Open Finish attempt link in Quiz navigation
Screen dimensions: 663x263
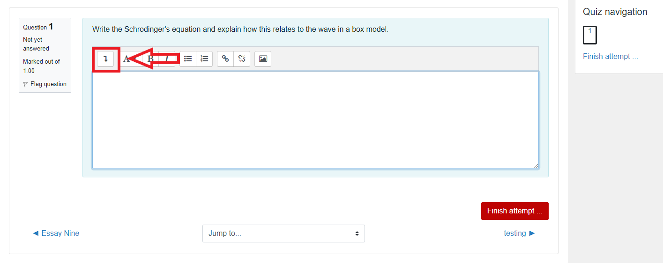(x=610, y=57)
